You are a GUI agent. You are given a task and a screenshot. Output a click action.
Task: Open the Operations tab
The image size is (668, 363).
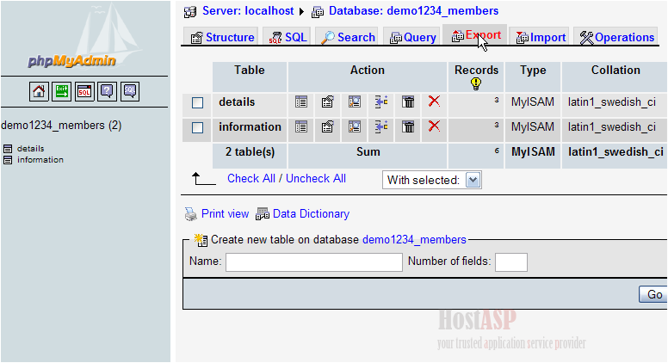(x=615, y=37)
